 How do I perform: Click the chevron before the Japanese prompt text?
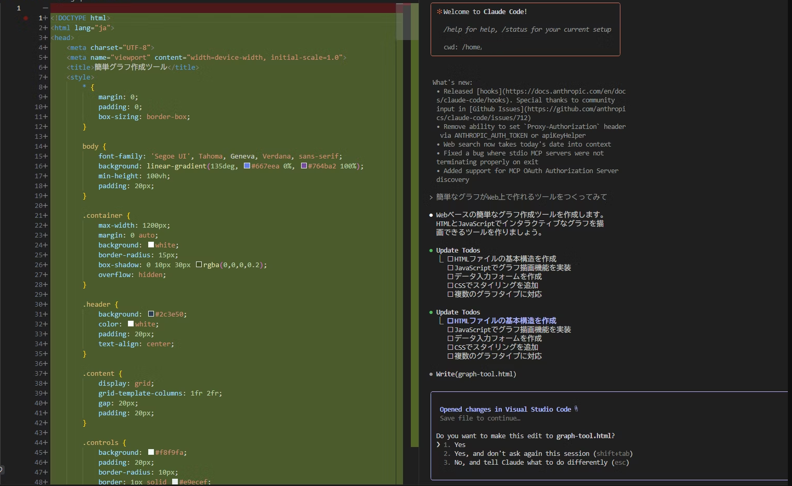(x=431, y=197)
